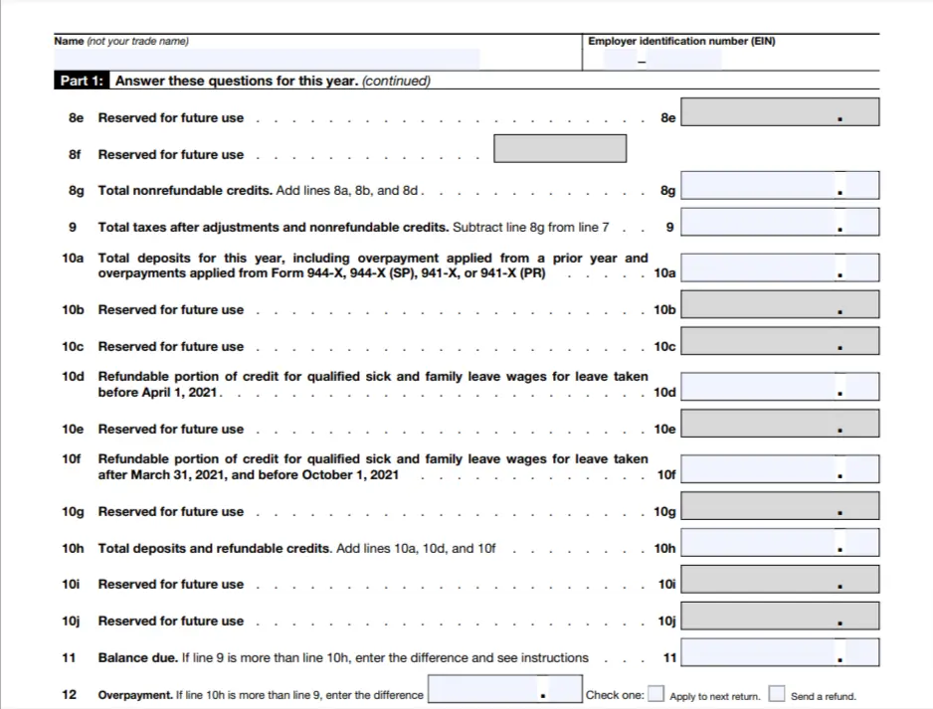Click 'Overpayment.' label on line 12

pyautogui.click(x=135, y=695)
